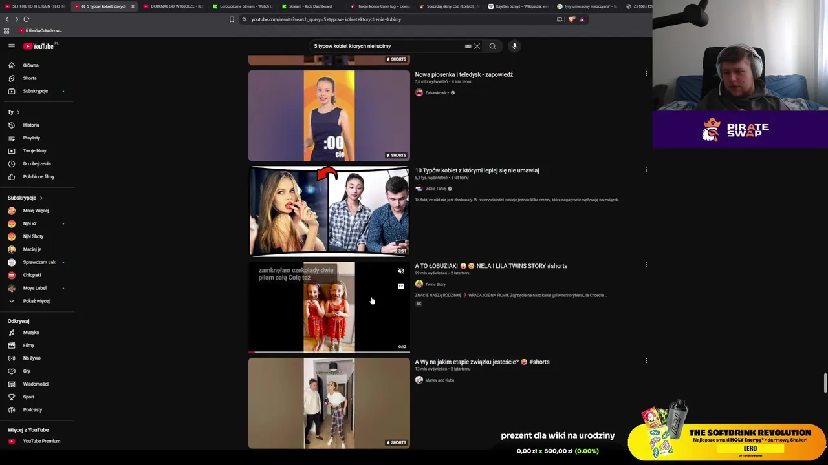The image size is (828, 465).
Task: Open Twins Story channel
Action: pyautogui.click(x=435, y=284)
